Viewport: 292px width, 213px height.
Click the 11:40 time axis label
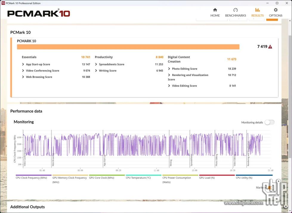[156, 170]
